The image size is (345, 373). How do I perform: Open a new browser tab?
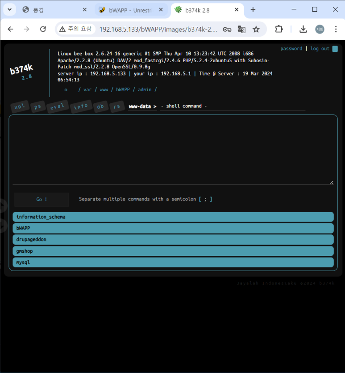[253, 9]
